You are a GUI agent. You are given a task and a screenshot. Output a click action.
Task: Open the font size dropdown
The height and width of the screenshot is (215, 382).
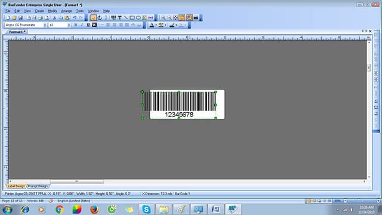click(69, 25)
